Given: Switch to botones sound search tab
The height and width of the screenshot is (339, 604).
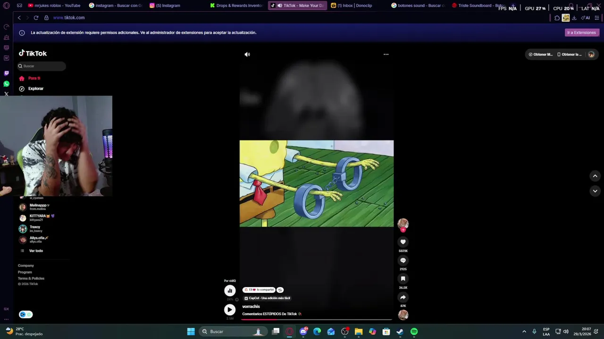Looking at the screenshot, I should 419,6.
